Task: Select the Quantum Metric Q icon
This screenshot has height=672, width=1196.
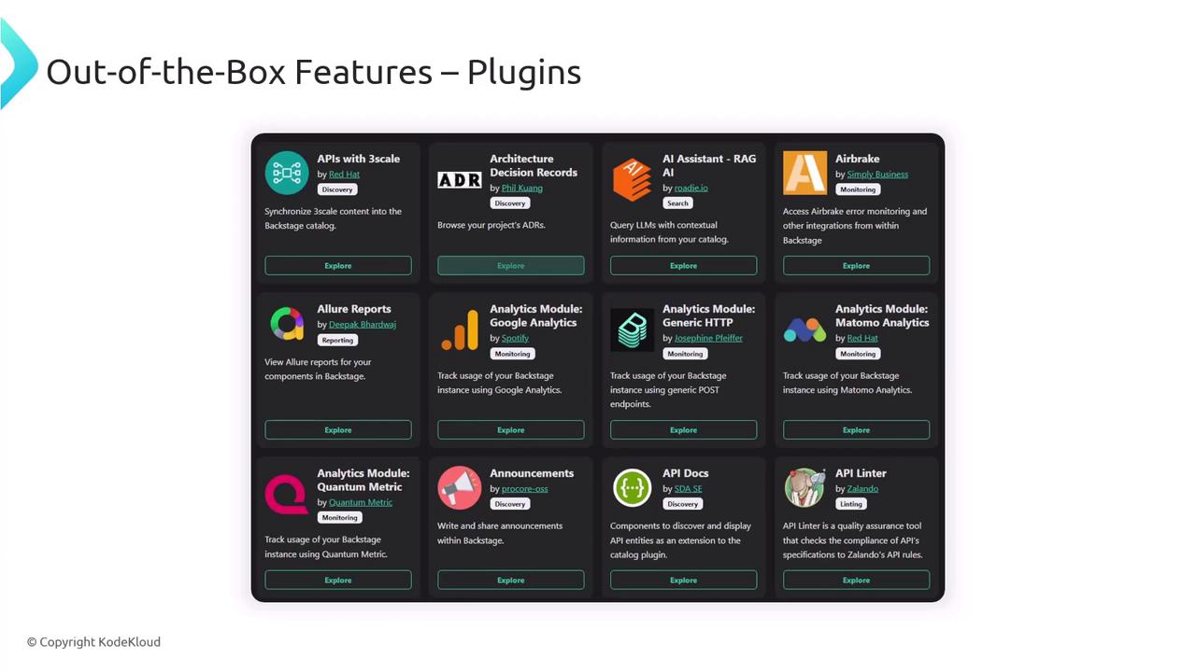Action: coord(287,495)
